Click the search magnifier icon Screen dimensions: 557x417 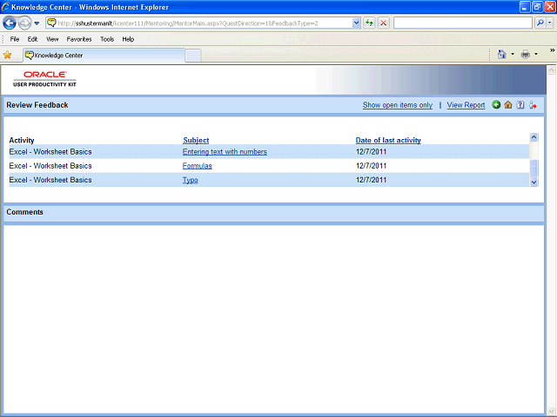pyautogui.click(x=540, y=23)
